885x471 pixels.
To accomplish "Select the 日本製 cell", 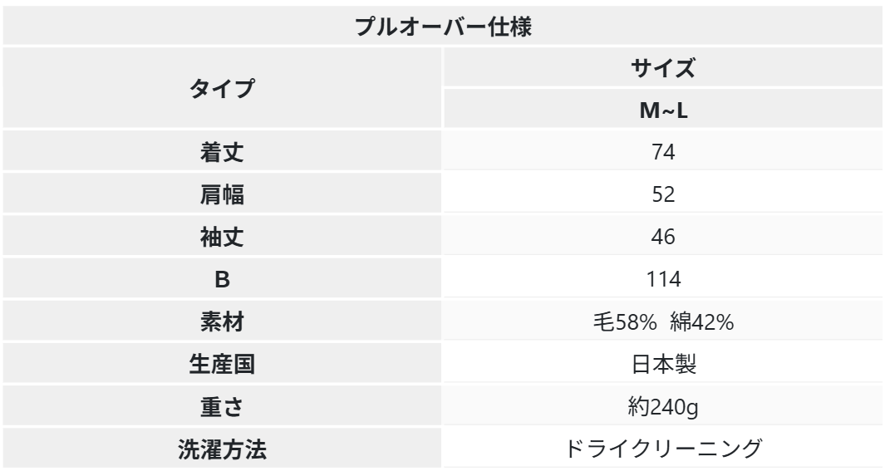I will (x=662, y=364).
